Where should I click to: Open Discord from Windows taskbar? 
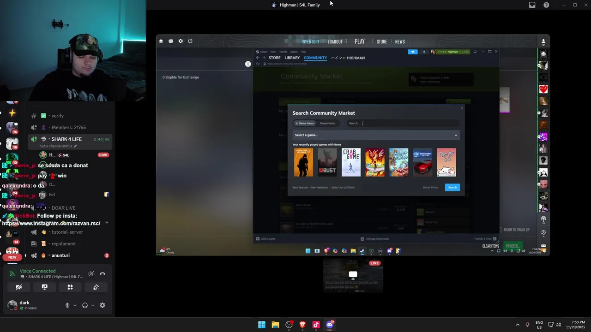[x=330, y=325]
